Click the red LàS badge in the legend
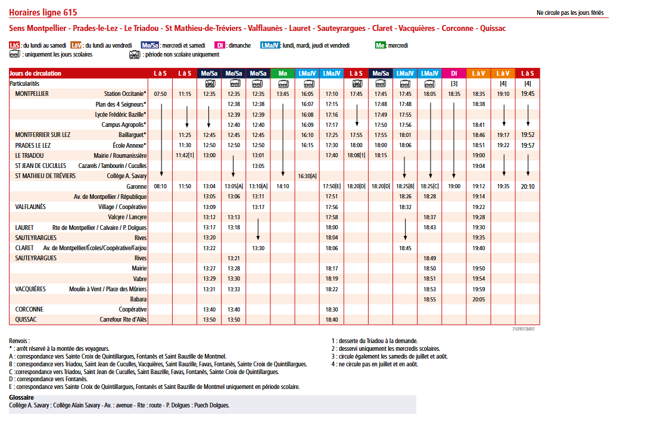The image size is (648, 439). coord(15,45)
